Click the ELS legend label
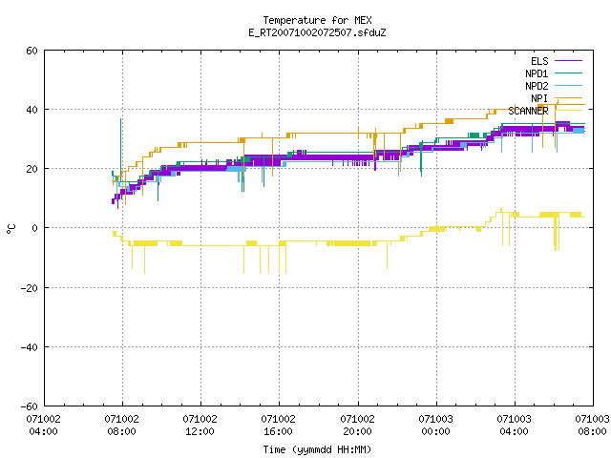Screen dimensions: 611x458 pos(539,61)
